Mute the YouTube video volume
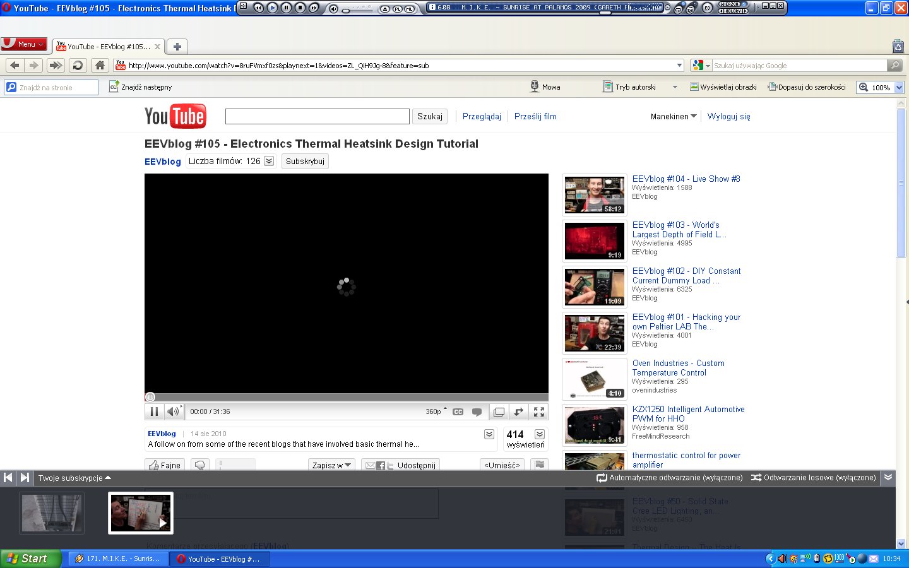Image resolution: width=909 pixels, height=568 pixels. (x=174, y=411)
